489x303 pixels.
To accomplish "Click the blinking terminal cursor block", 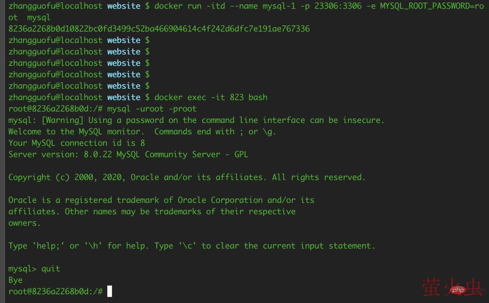I will click(110, 292).
